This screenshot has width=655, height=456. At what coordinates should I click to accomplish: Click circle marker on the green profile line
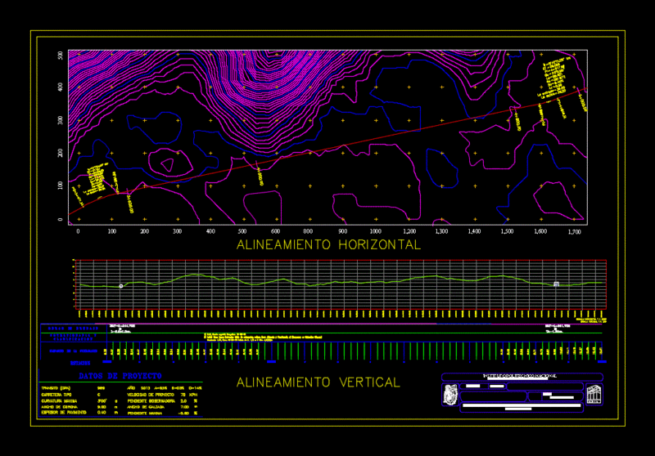click(121, 286)
